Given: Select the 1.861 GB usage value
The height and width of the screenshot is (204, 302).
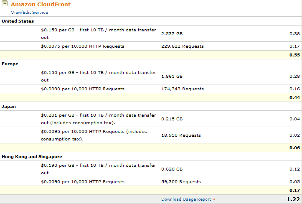Looking at the screenshot, I should click(172, 76).
